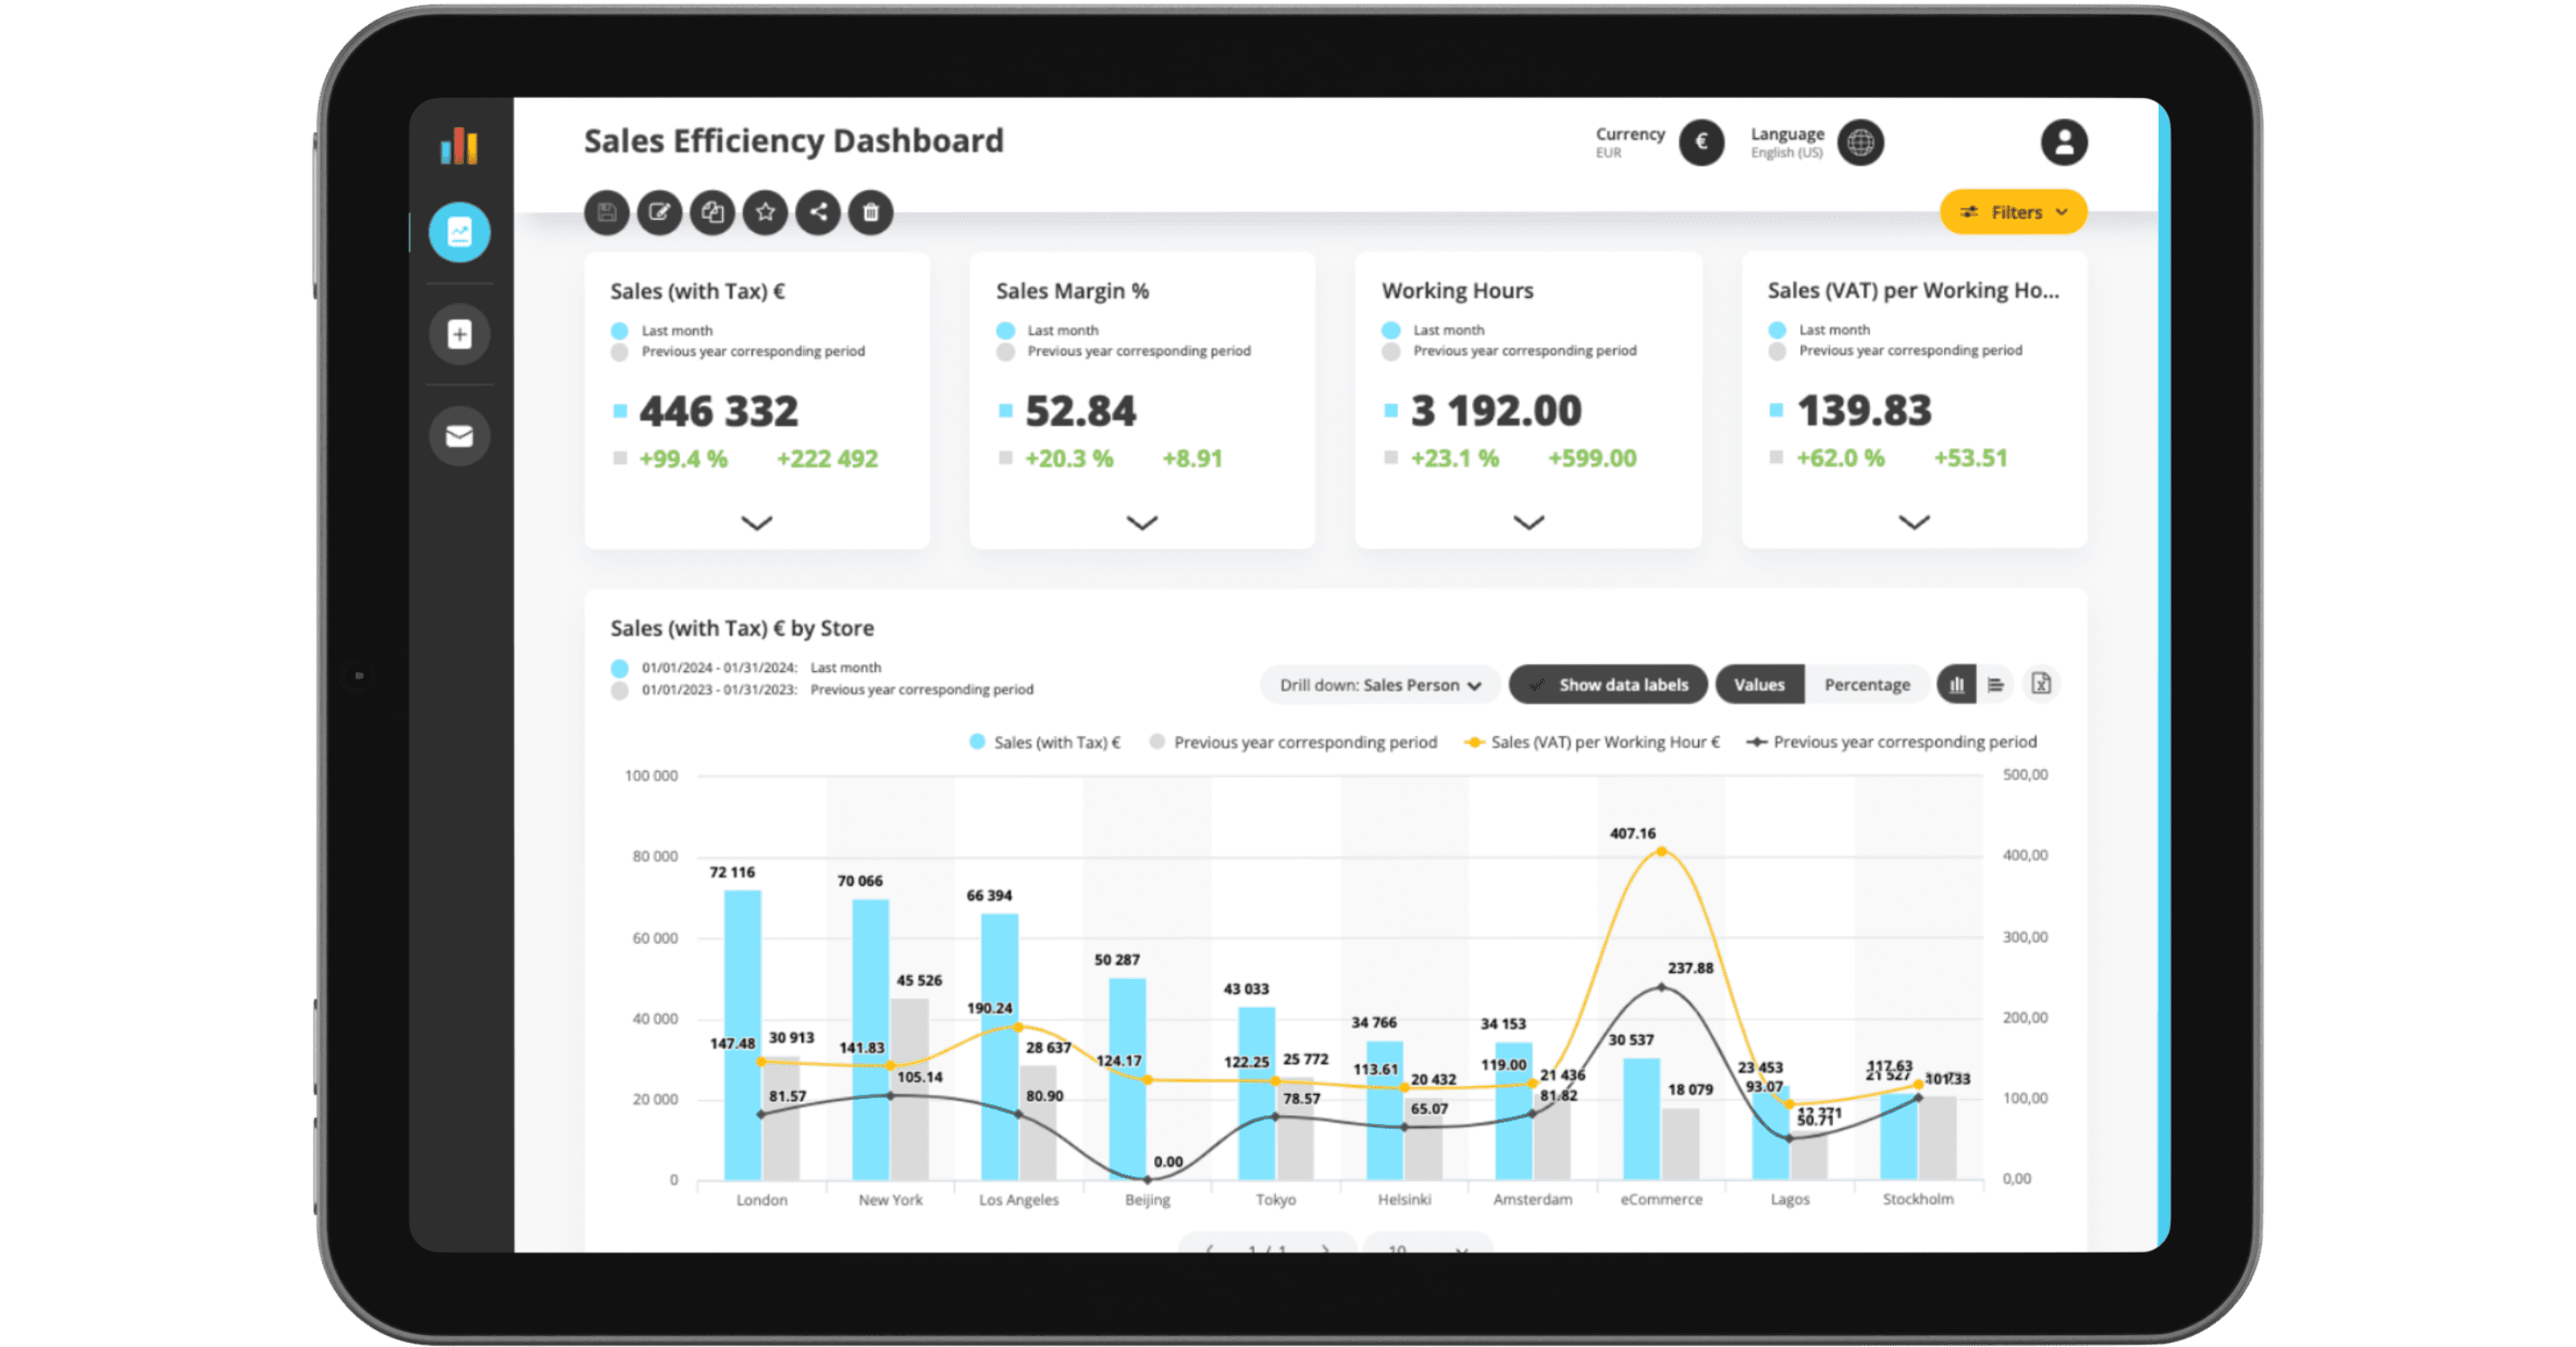The height and width of the screenshot is (1347, 2576).
Task: Click the +599.00 change figure
Action: pyautogui.click(x=1592, y=459)
